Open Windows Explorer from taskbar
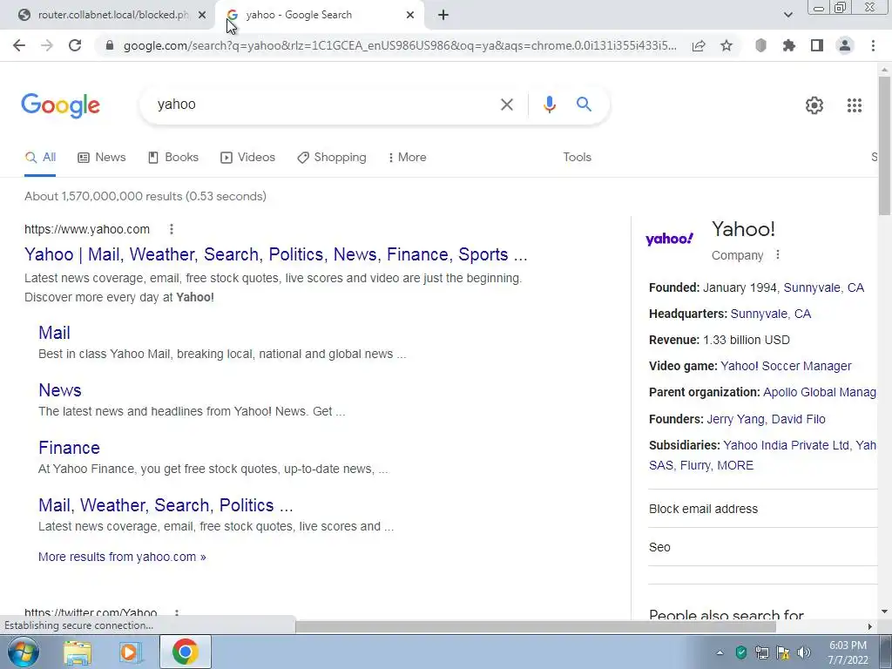892x669 pixels. (x=77, y=652)
